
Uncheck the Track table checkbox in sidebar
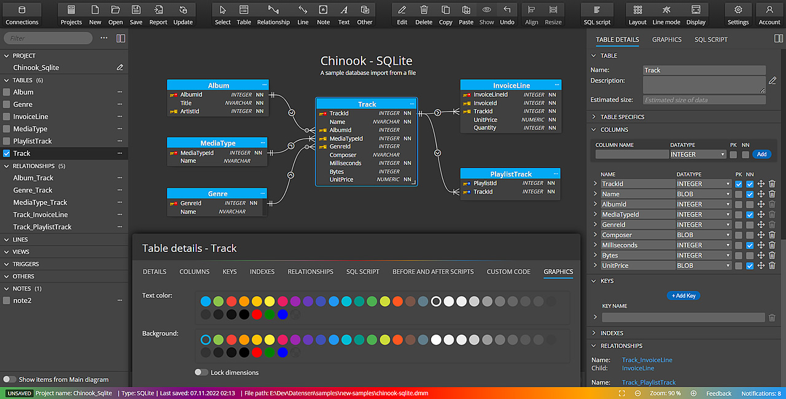(x=7, y=153)
